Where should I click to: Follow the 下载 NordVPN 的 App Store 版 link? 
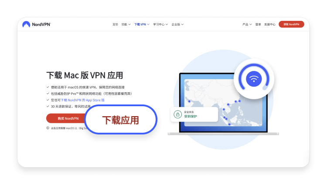[x=82, y=100]
